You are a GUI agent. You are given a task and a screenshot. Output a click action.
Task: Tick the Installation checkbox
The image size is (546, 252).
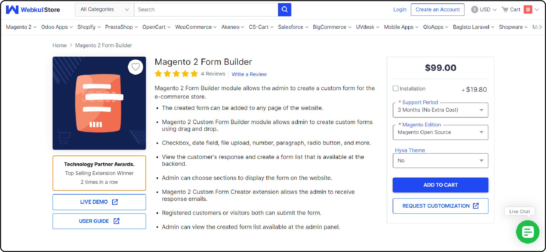click(x=395, y=88)
